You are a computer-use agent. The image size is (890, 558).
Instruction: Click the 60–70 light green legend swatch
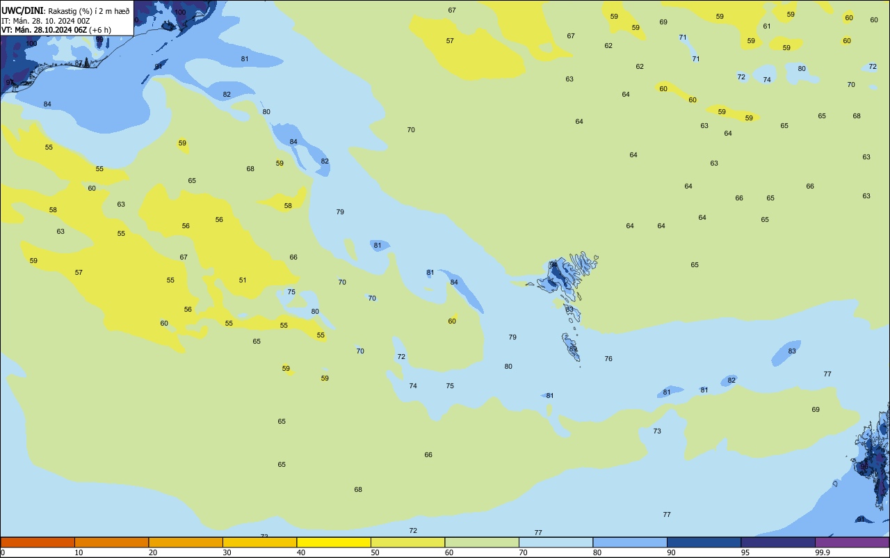click(482, 542)
